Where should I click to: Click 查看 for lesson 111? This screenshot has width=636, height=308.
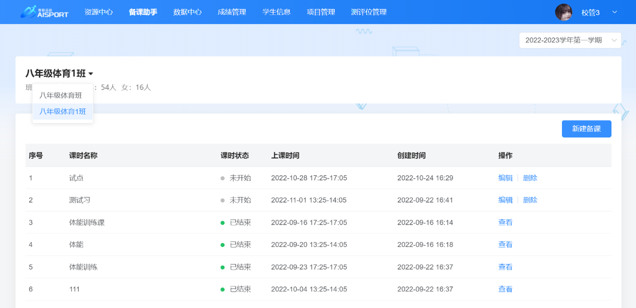click(x=505, y=289)
